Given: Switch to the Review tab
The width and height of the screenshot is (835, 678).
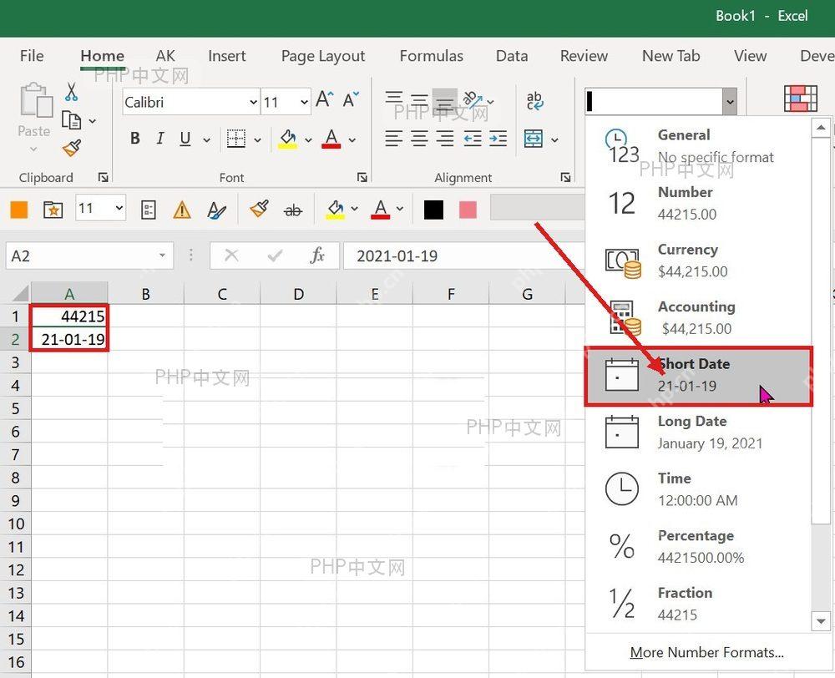Looking at the screenshot, I should [x=584, y=56].
